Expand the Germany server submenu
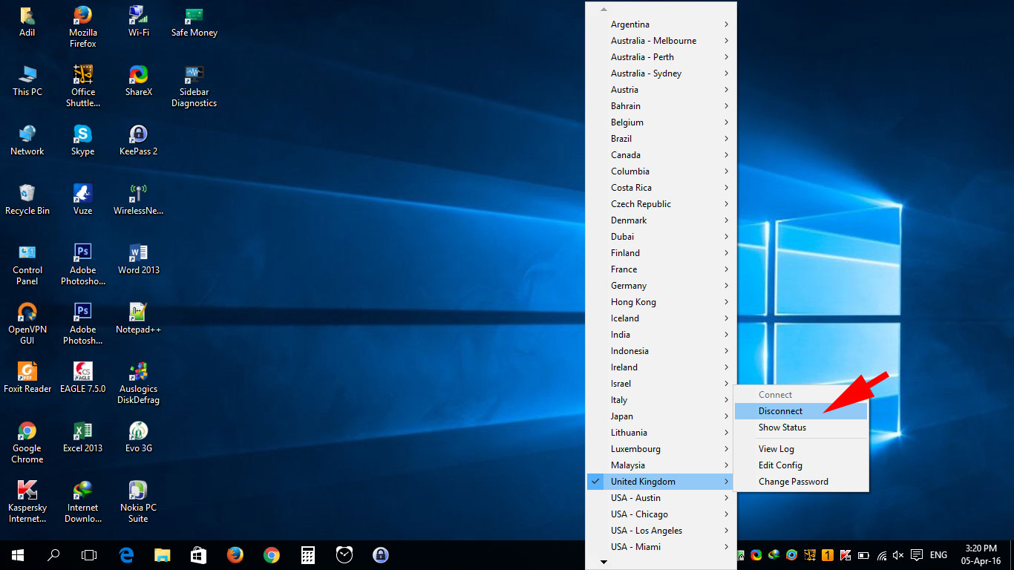Screen dimensions: 1014x570 629,286
